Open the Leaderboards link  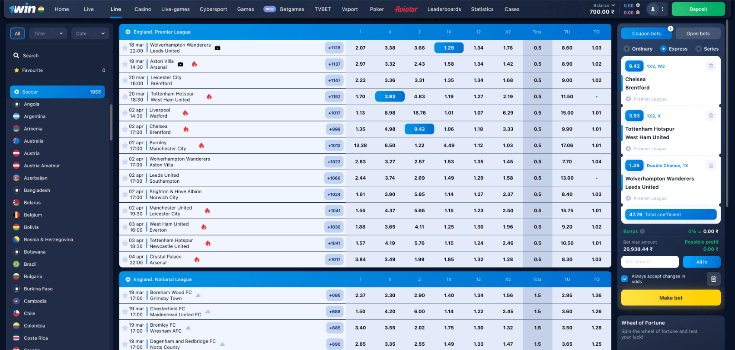[444, 9]
